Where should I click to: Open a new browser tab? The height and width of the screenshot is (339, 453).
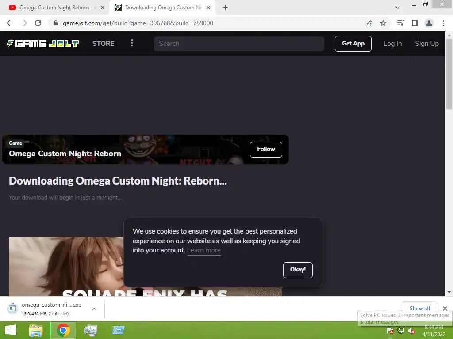pos(225,8)
